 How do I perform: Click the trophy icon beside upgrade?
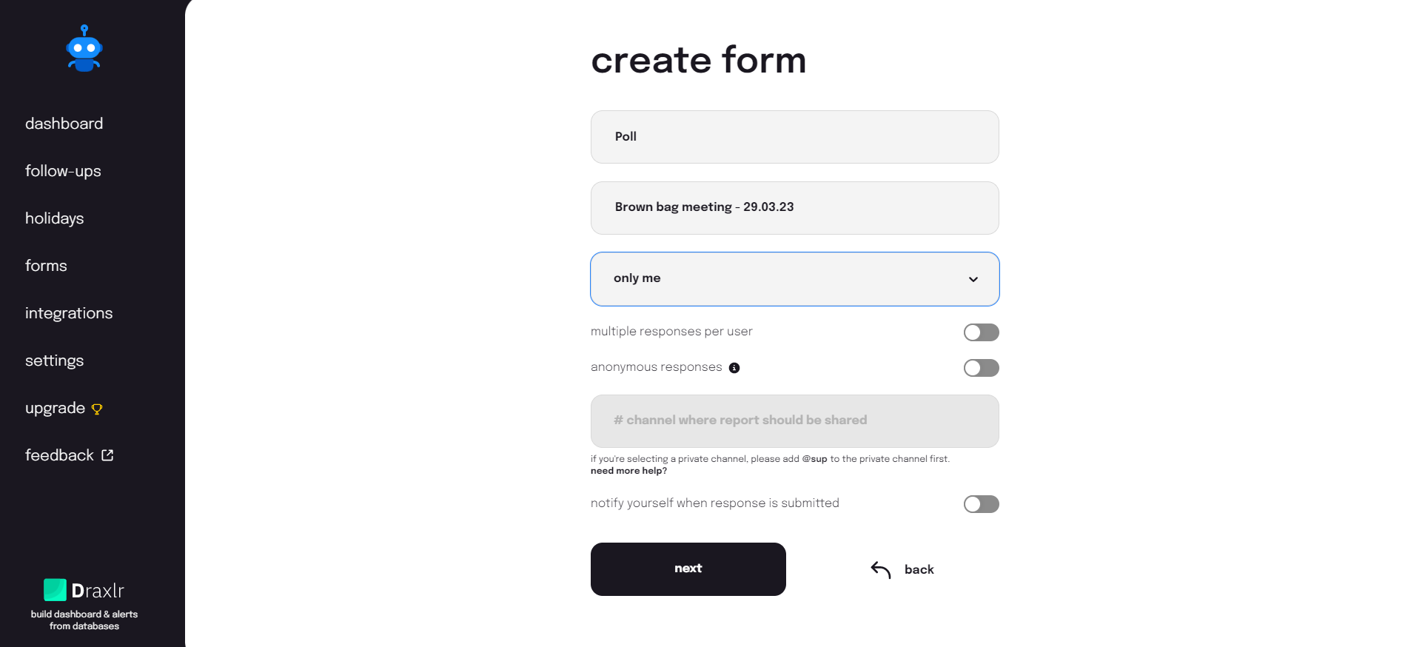(97, 409)
